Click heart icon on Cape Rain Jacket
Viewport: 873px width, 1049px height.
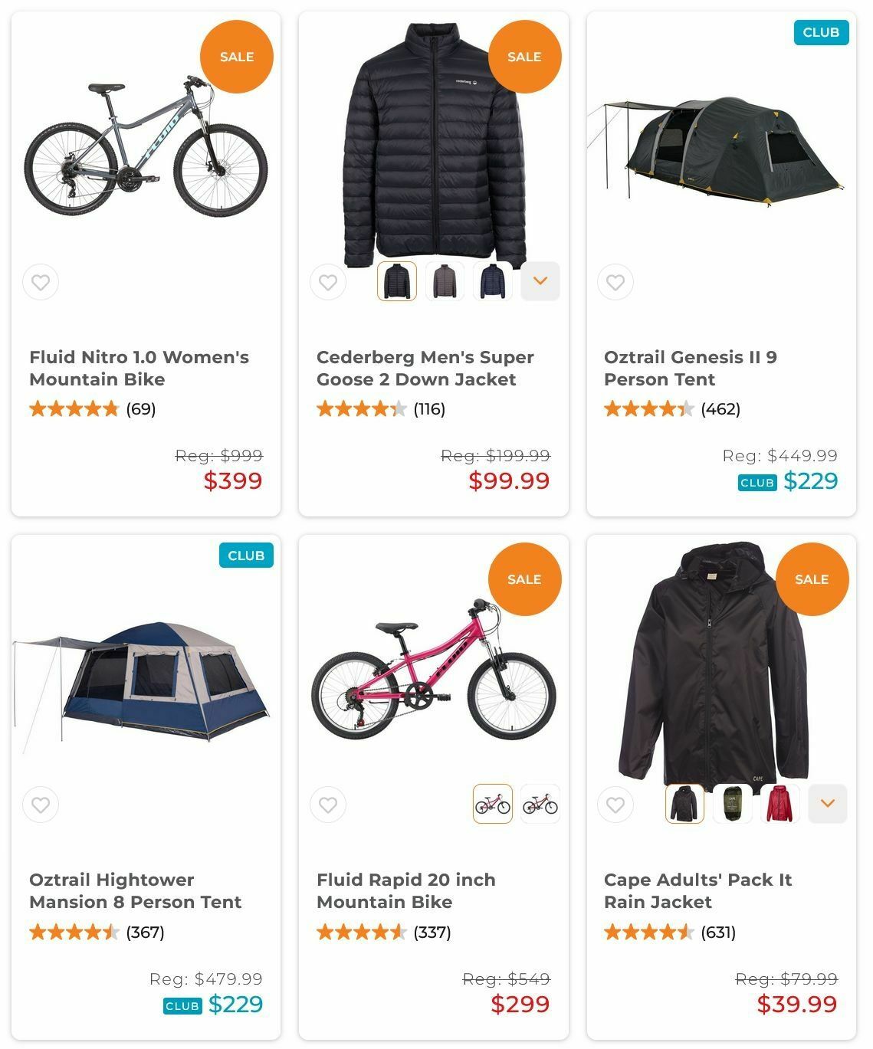(x=615, y=805)
